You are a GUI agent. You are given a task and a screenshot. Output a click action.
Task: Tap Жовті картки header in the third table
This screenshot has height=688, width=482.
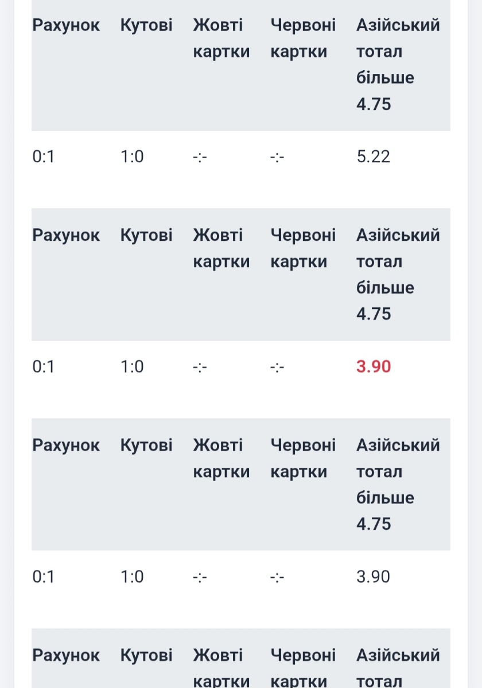221,458
